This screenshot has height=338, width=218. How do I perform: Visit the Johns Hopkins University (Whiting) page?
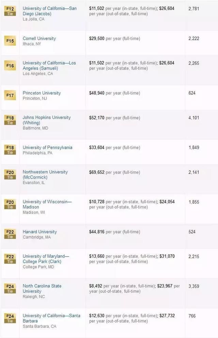(47, 120)
